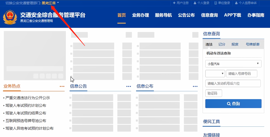Viewport: 270px width, 137px height.
Task: Open the 黑龙江省 department switcher dropdown
Action: [50, 3]
